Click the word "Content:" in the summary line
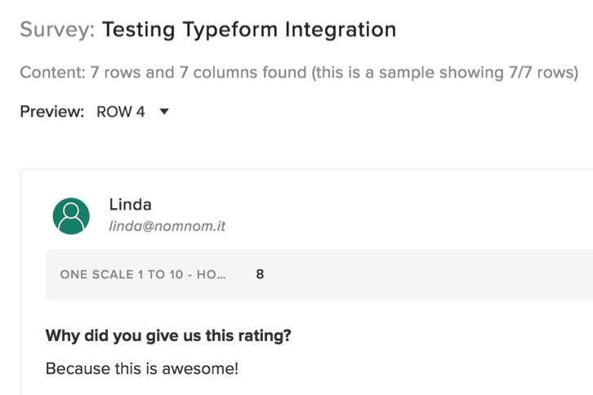The height and width of the screenshot is (395, 593). pos(53,72)
